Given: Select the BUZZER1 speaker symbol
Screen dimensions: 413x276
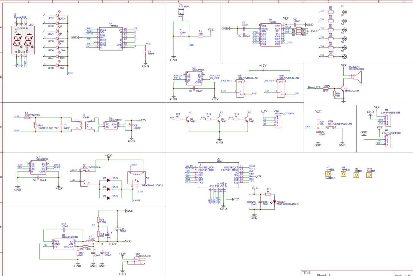Looking at the screenshot, I should point(358,77).
